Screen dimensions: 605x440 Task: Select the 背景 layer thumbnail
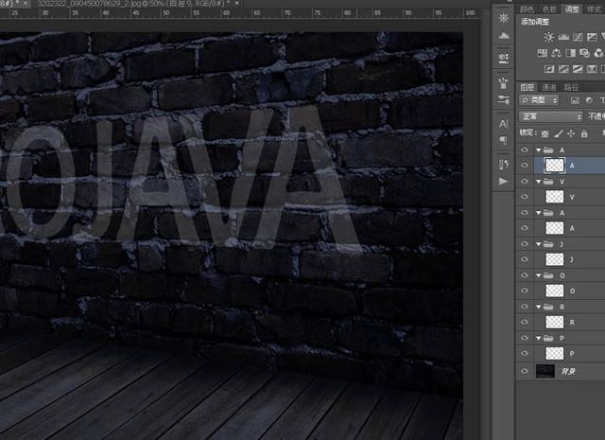click(x=545, y=371)
